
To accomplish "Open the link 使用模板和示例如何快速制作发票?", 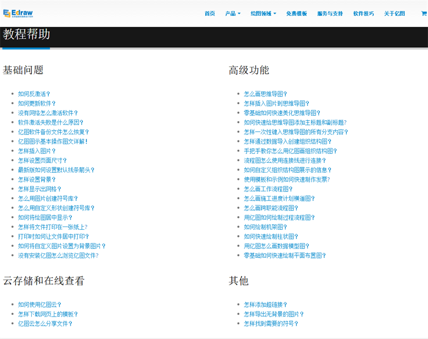I will coord(287,179).
